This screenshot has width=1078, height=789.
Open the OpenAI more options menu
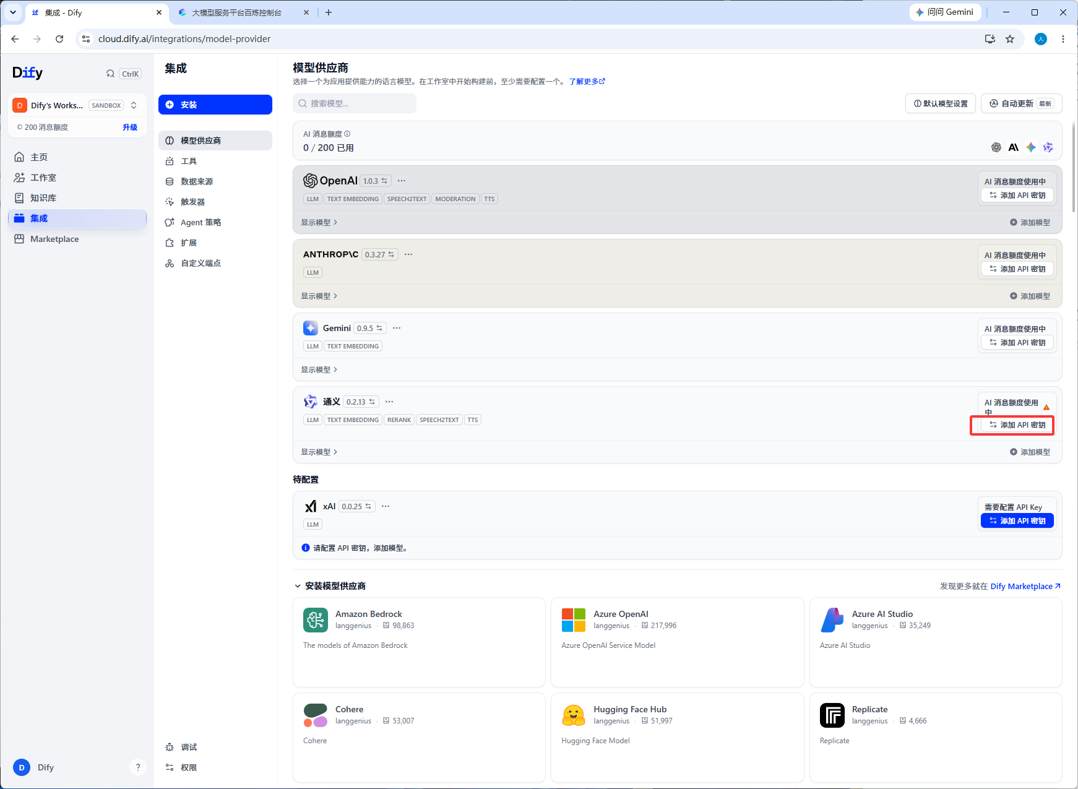[x=402, y=181]
